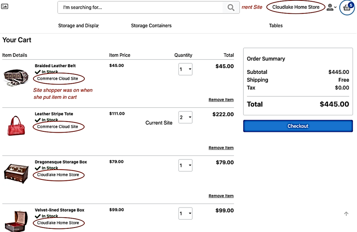Open the user account profile icon

click(x=331, y=8)
